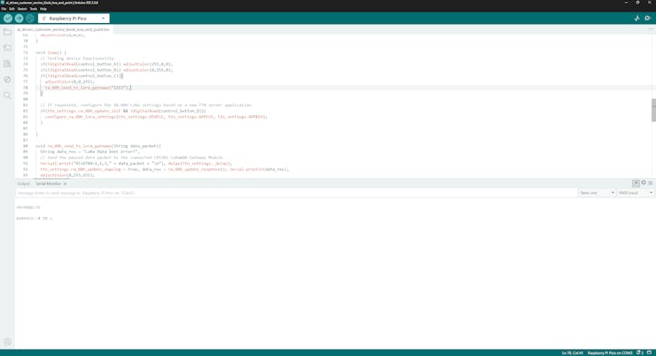Click the highlighted send_to_lora_gateway call line
This screenshot has width=656, height=356.
88,88
